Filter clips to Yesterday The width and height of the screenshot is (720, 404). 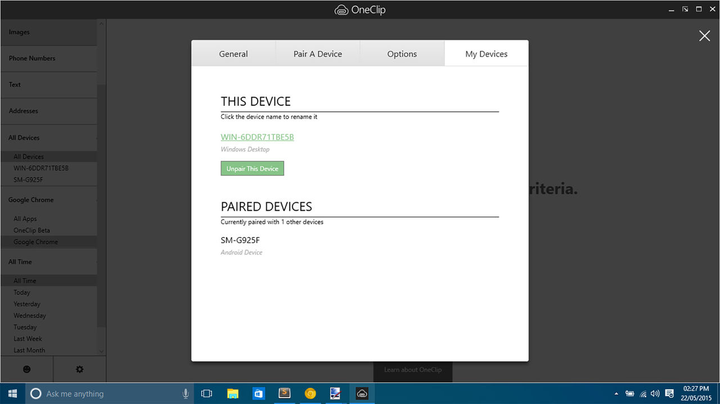tap(49, 304)
